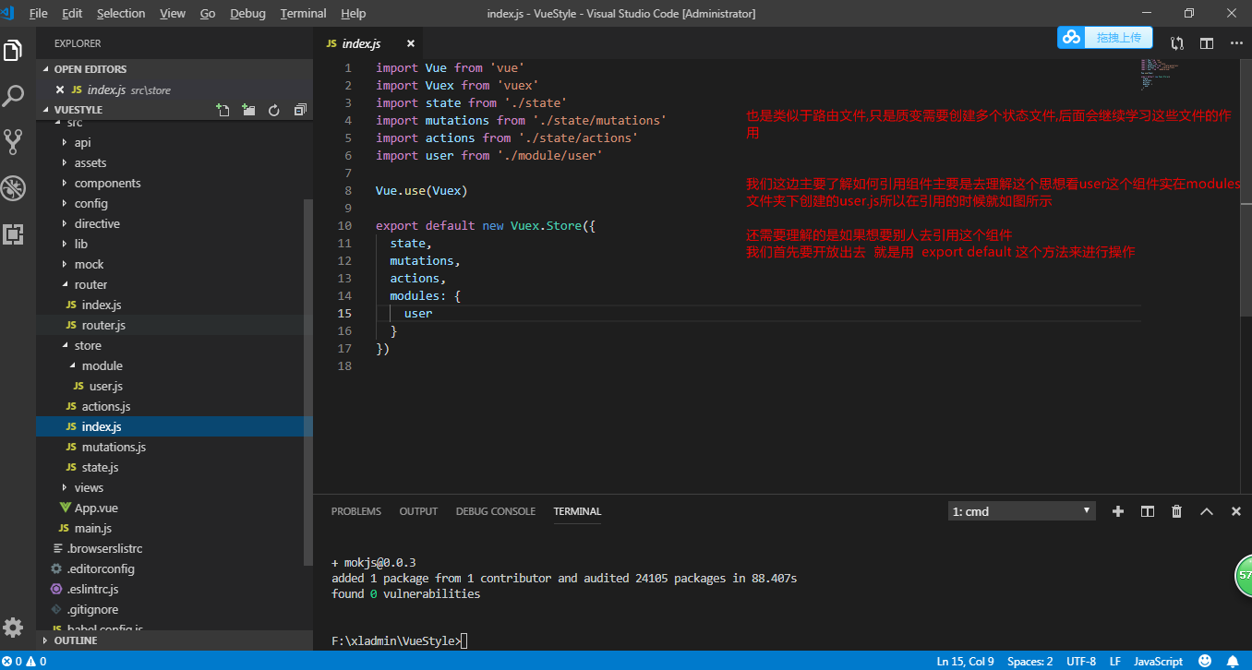Open the Manage gear menu
This screenshot has height=670, width=1252.
tap(13, 628)
